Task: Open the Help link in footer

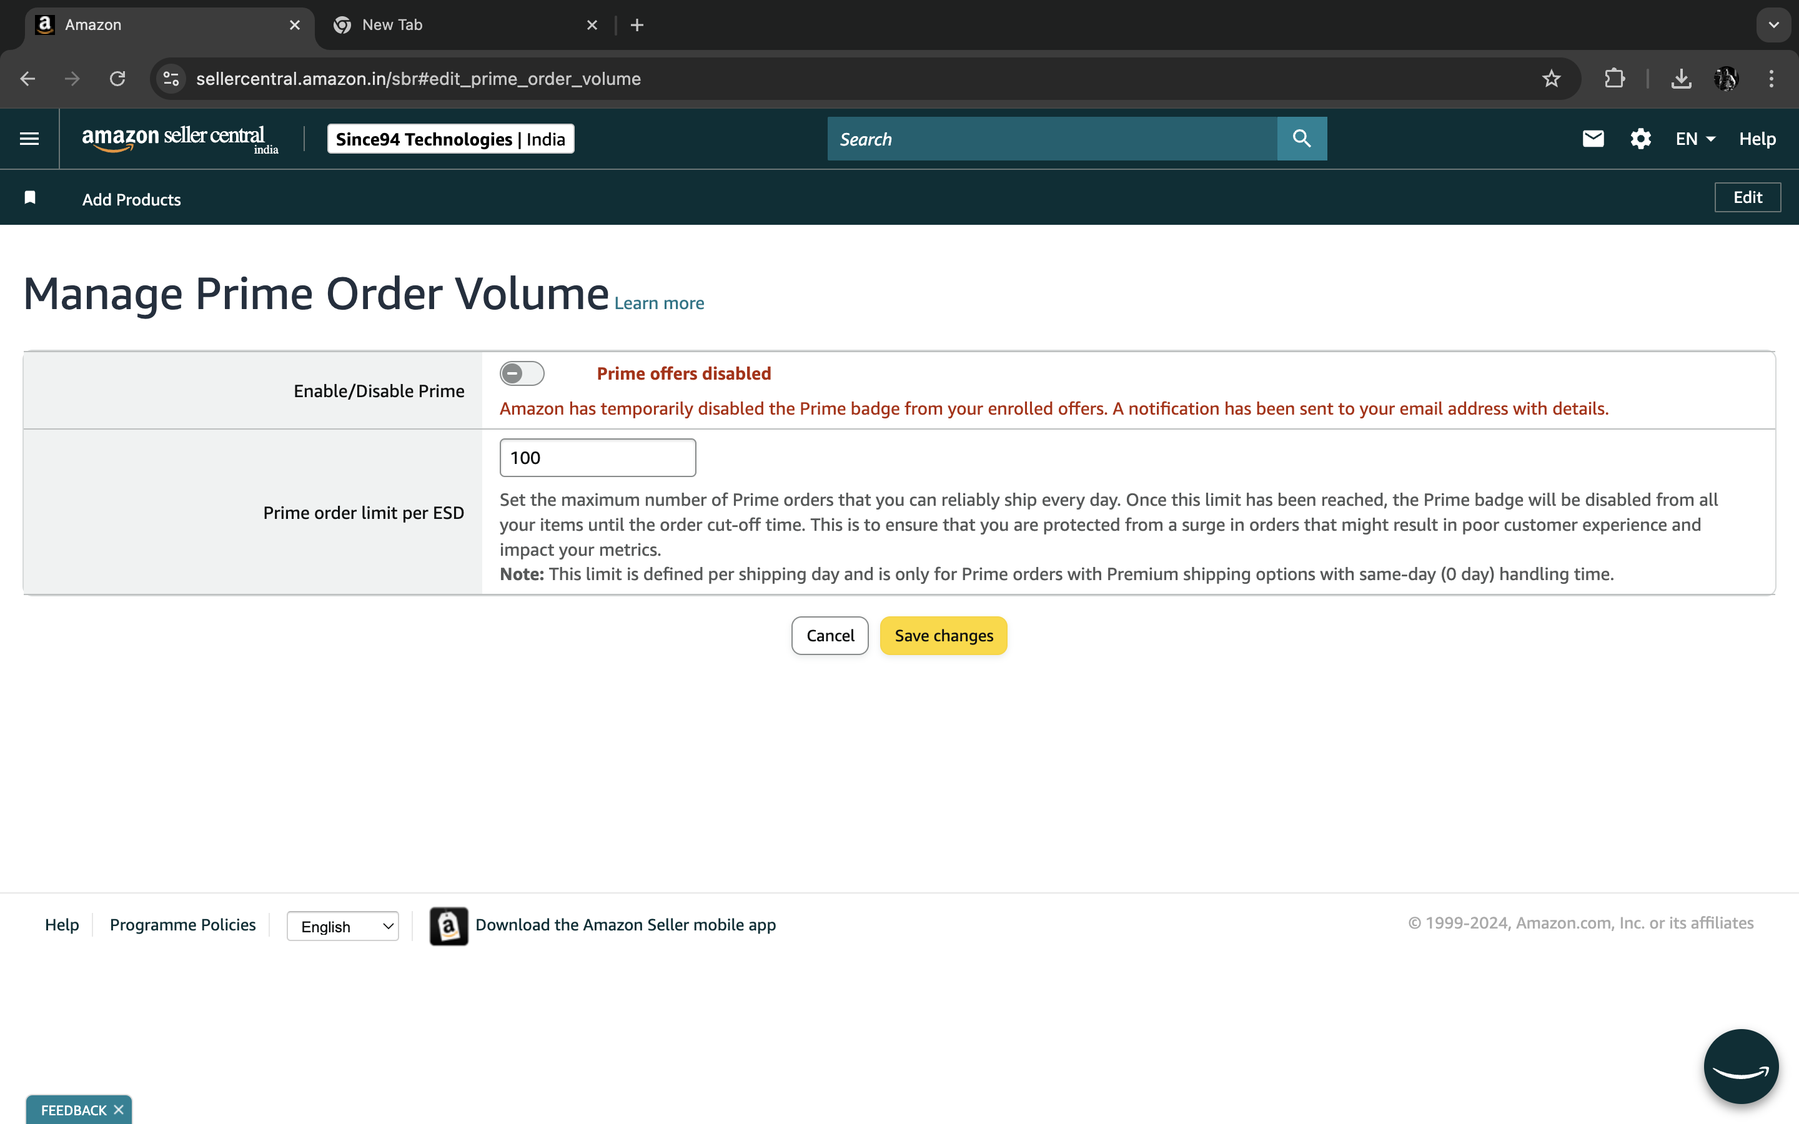Action: point(62,925)
